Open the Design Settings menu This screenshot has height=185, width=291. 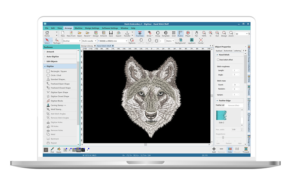click(x=92, y=28)
